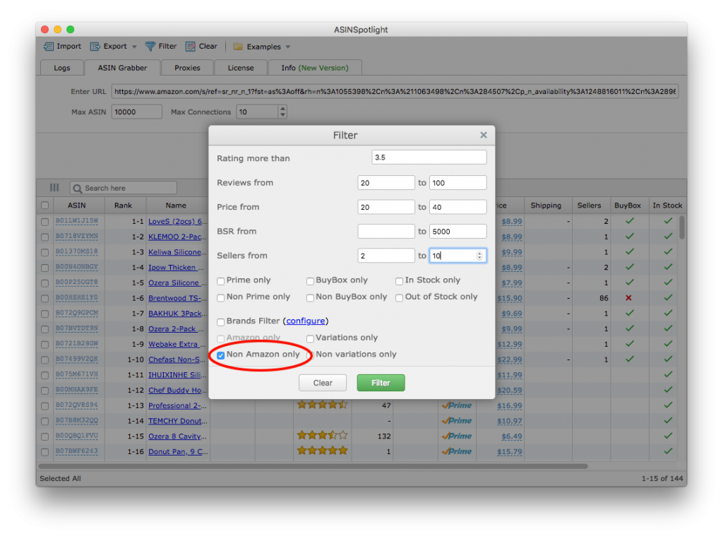
Task: Open the License tab
Action: (x=240, y=68)
